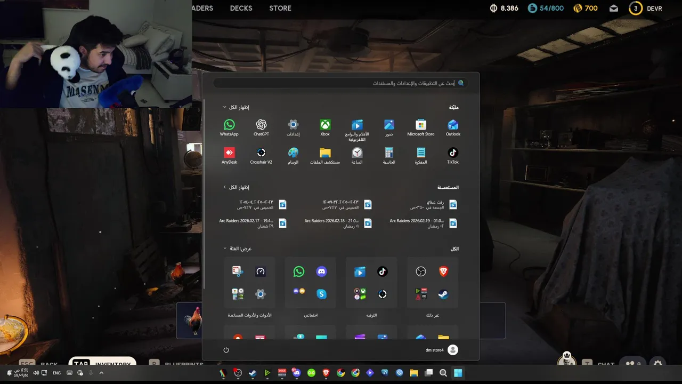Launch the pinned Xbox app
The image size is (682, 384).
coord(325,127)
